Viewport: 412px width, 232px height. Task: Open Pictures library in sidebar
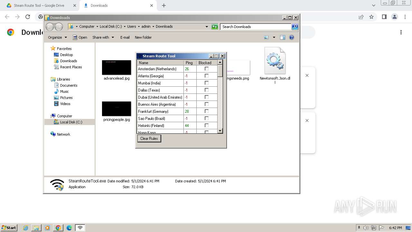click(x=66, y=98)
